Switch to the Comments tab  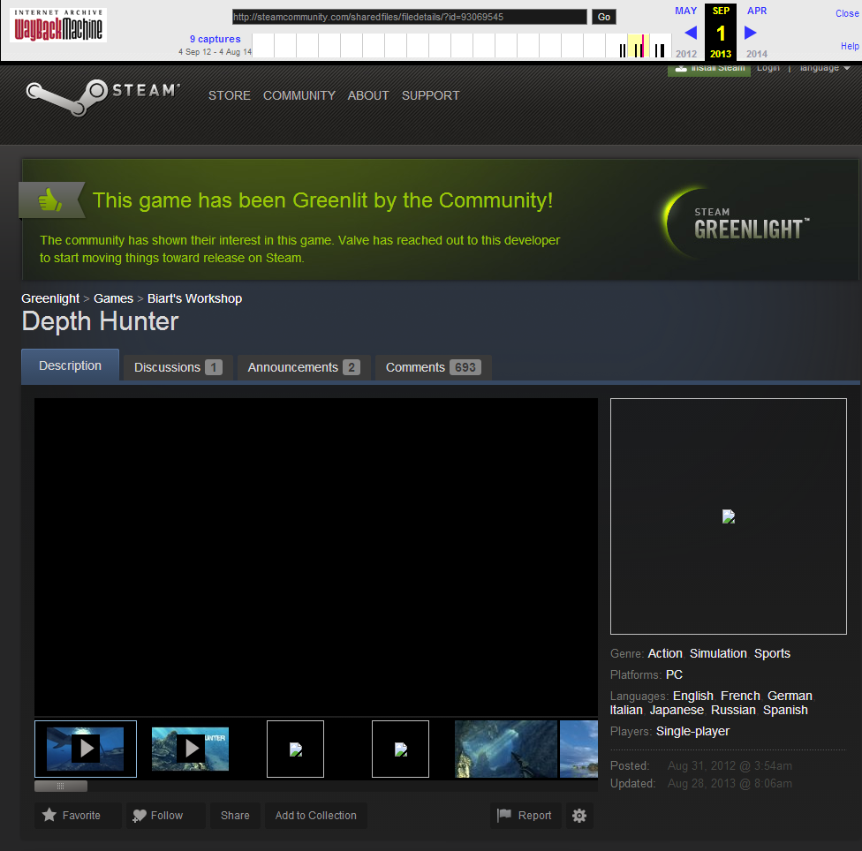click(x=433, y=367)
